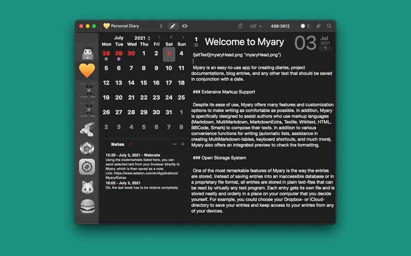Open the Safari compass diary in sidebar
Viewport: 411px width, 256px height.
point(87,166)
